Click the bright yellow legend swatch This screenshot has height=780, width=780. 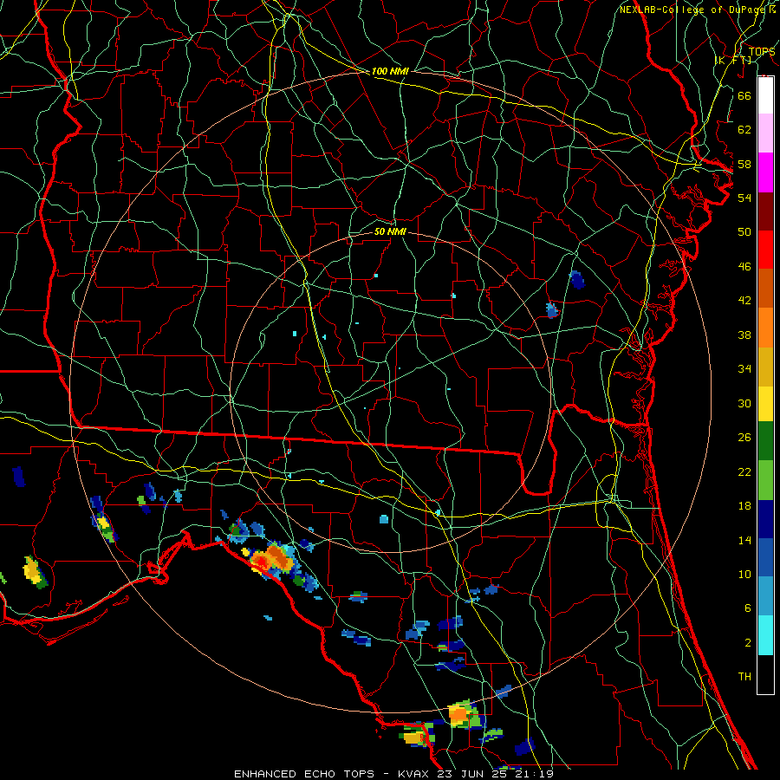[x=765, y=404]
